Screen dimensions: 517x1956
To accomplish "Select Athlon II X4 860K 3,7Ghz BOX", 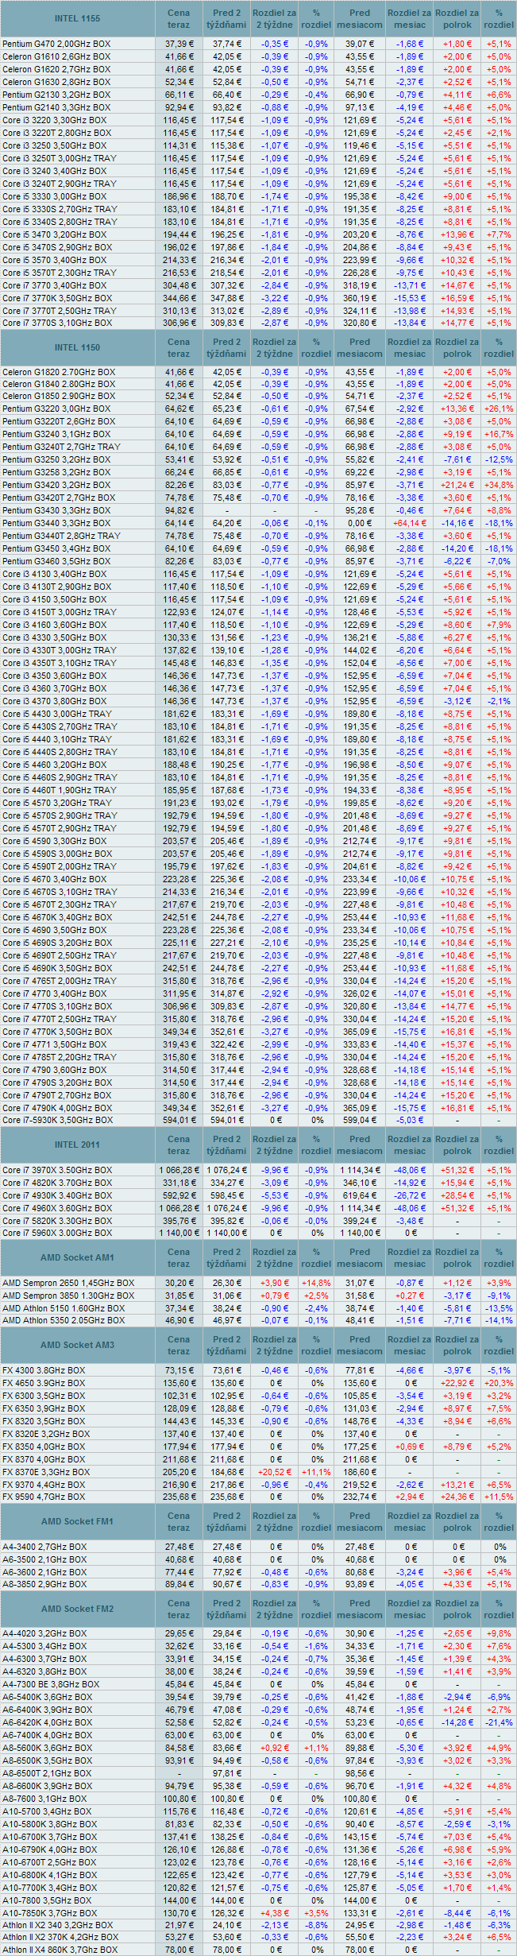I will tap(60, 1950).
